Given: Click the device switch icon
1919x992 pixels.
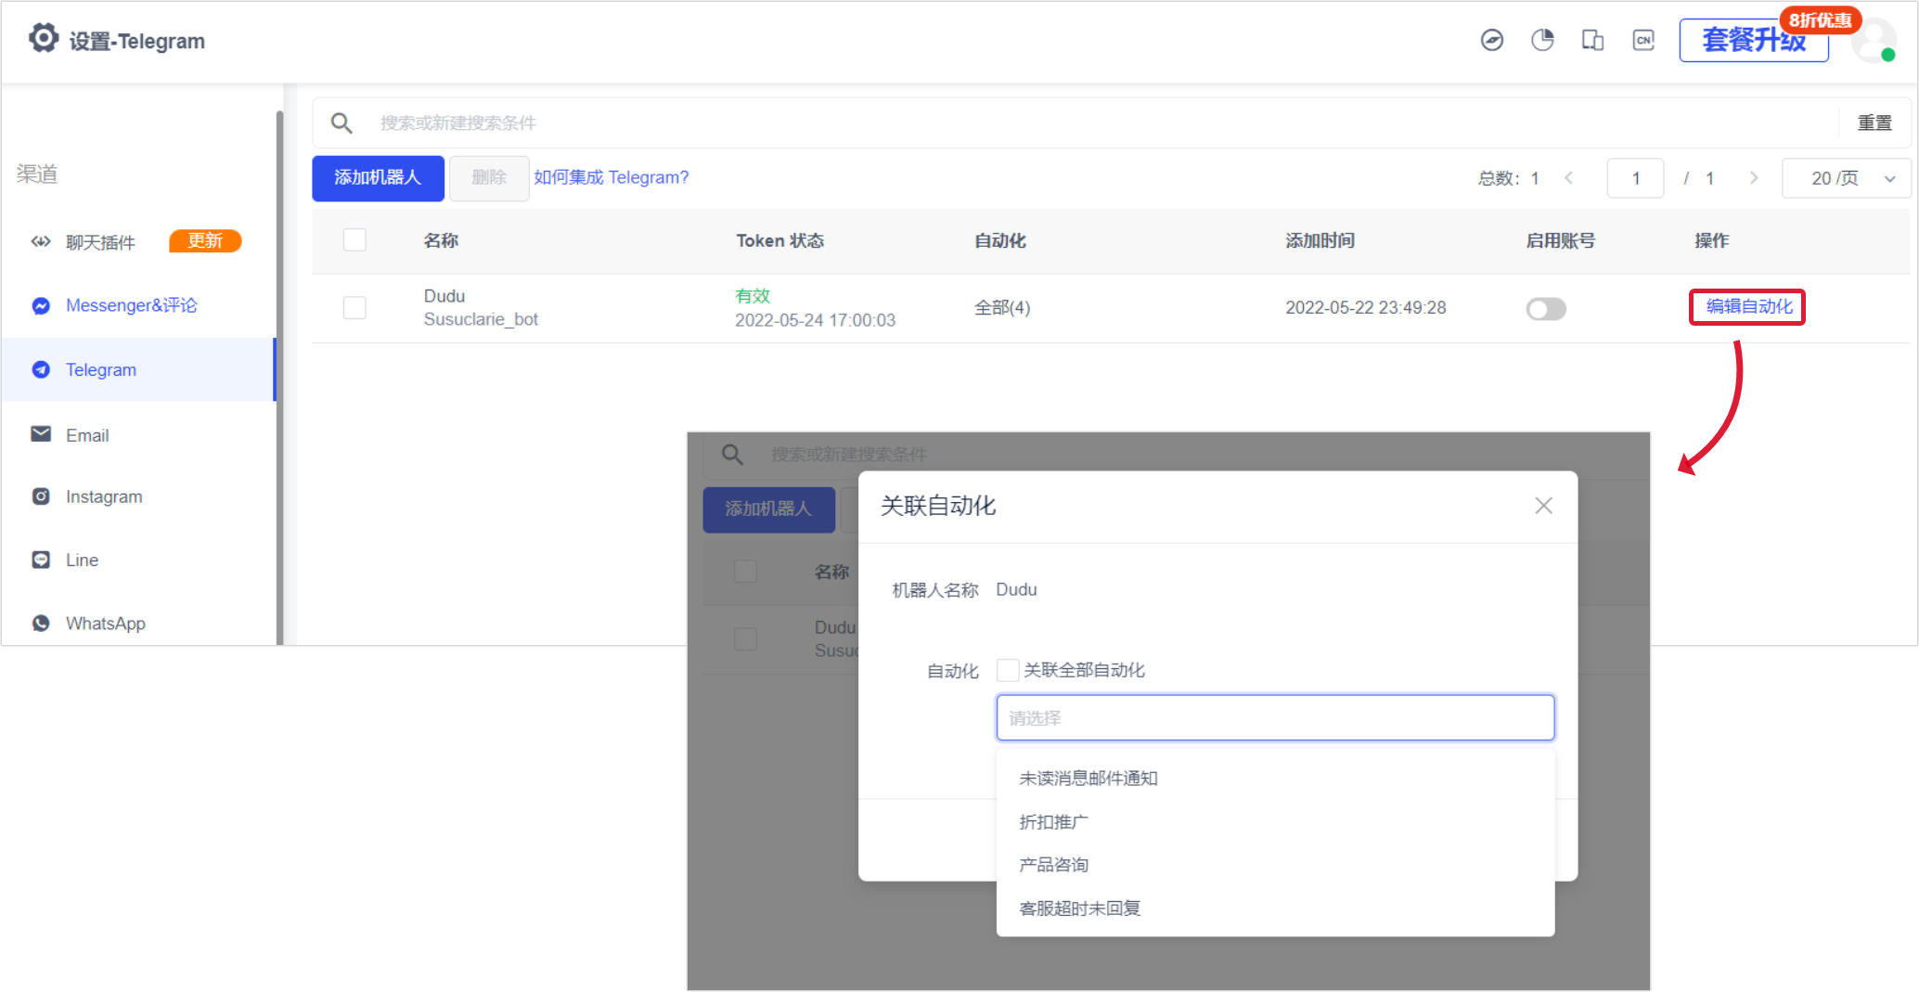Looking at the screenshot, I should pos(1592,40).
